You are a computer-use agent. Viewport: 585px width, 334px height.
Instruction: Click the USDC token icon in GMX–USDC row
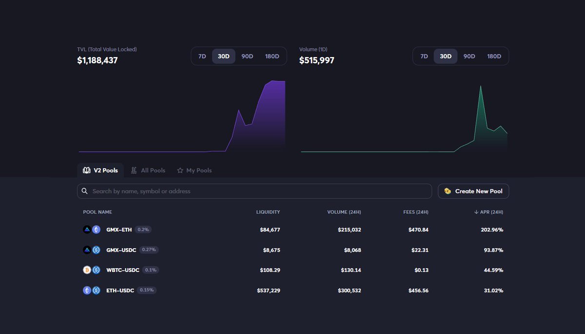(x=97, y=250)
